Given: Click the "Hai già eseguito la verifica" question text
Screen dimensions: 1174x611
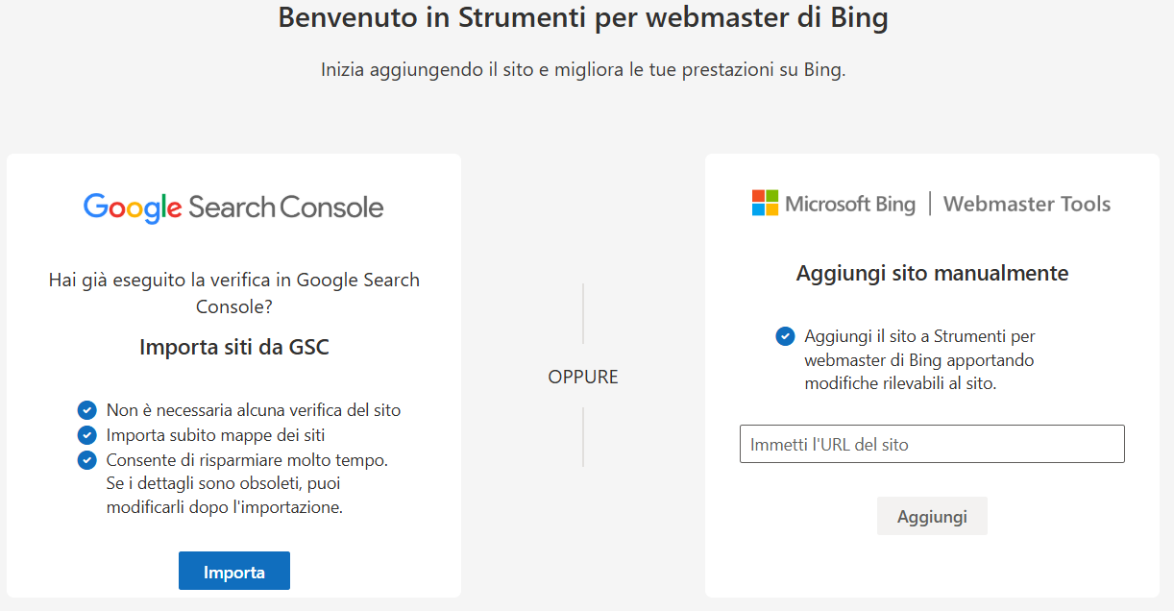Looking at the screenshot, I should tap(234, 293).
